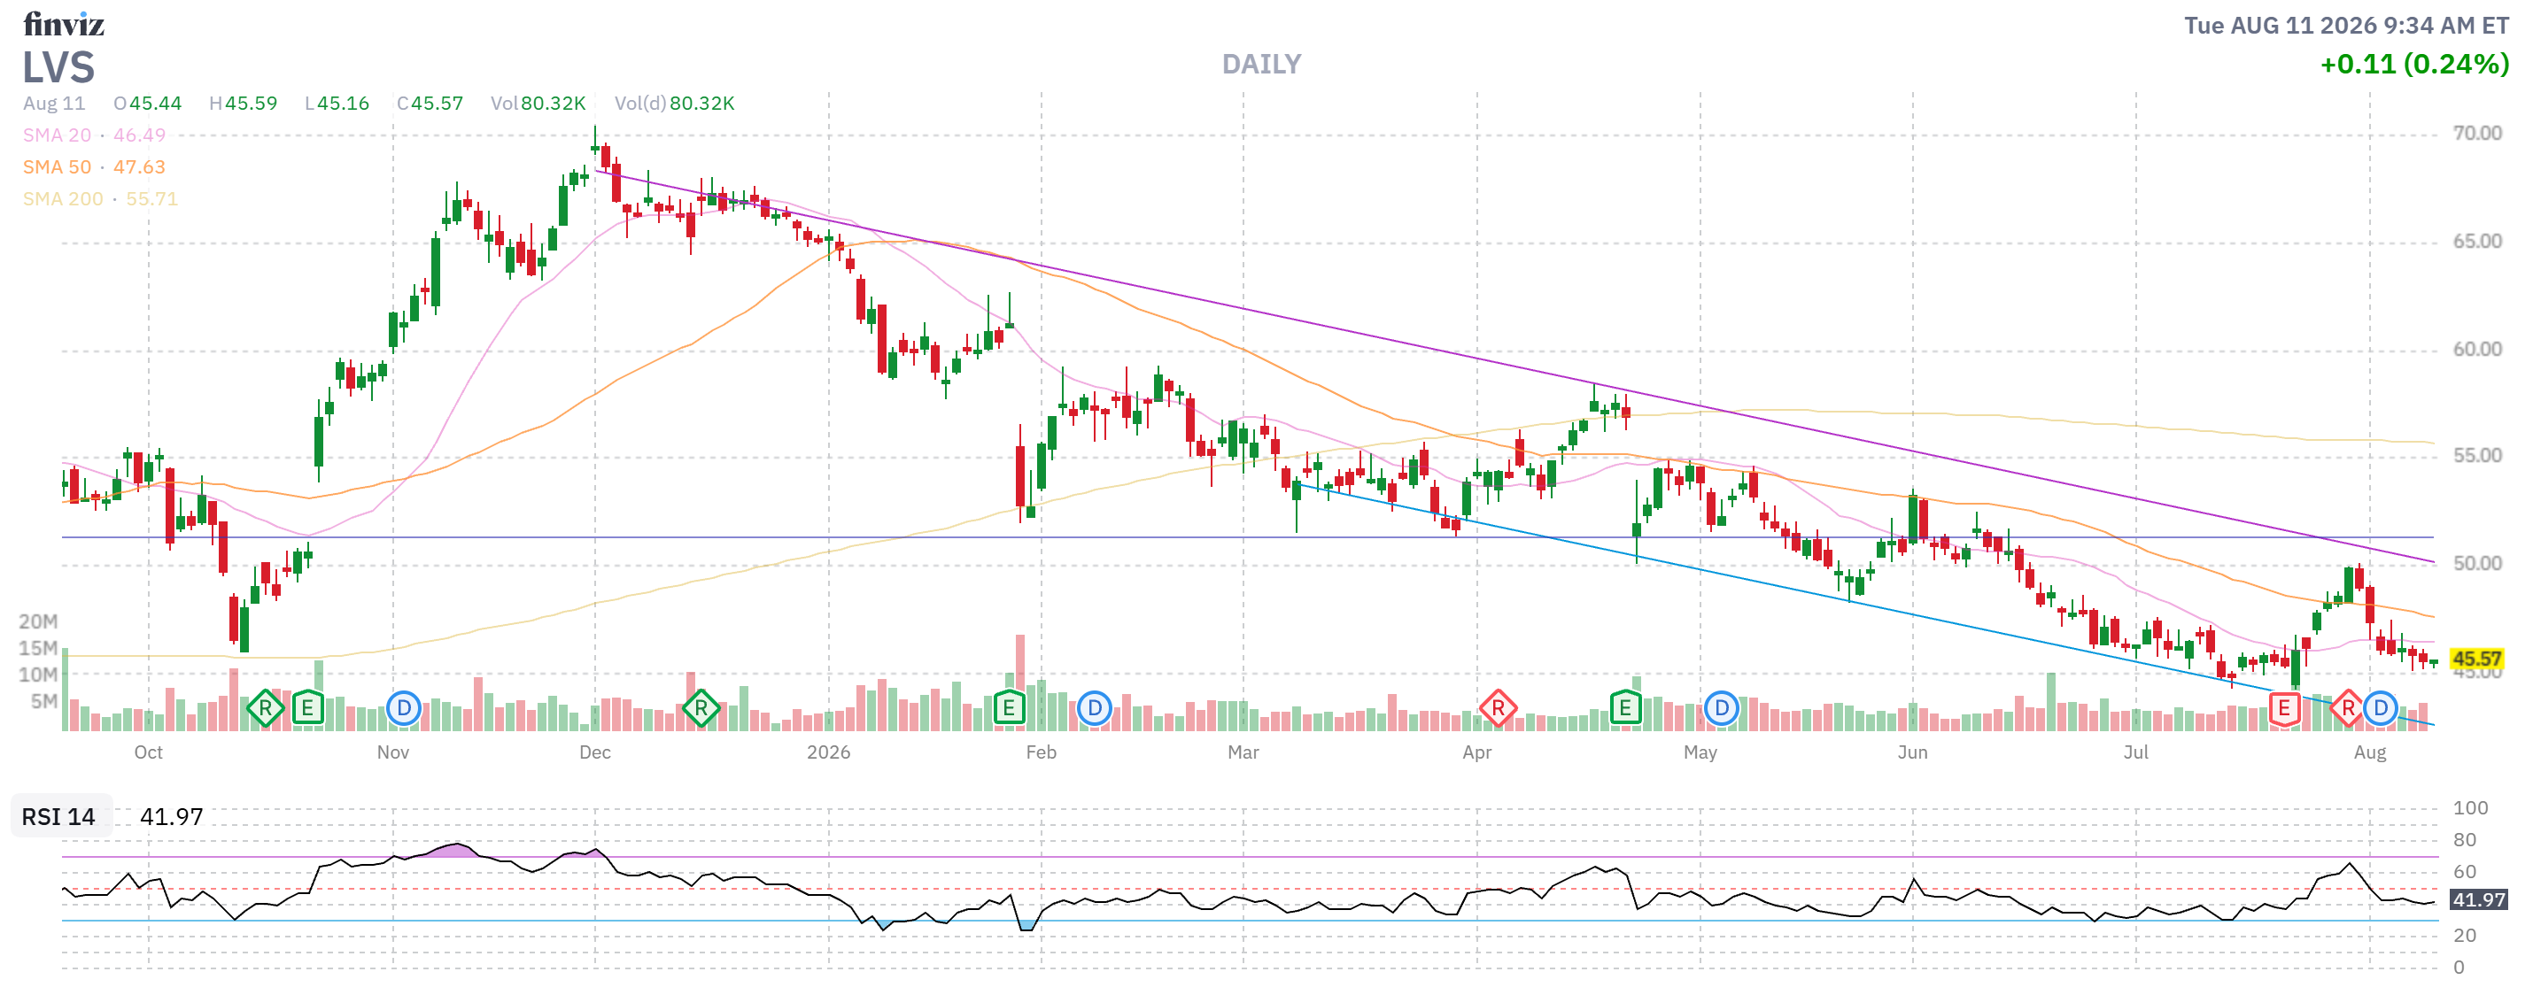Select the Vol(d) 80.32K value
Viewport: 2533px width, 995px height.
702,104
